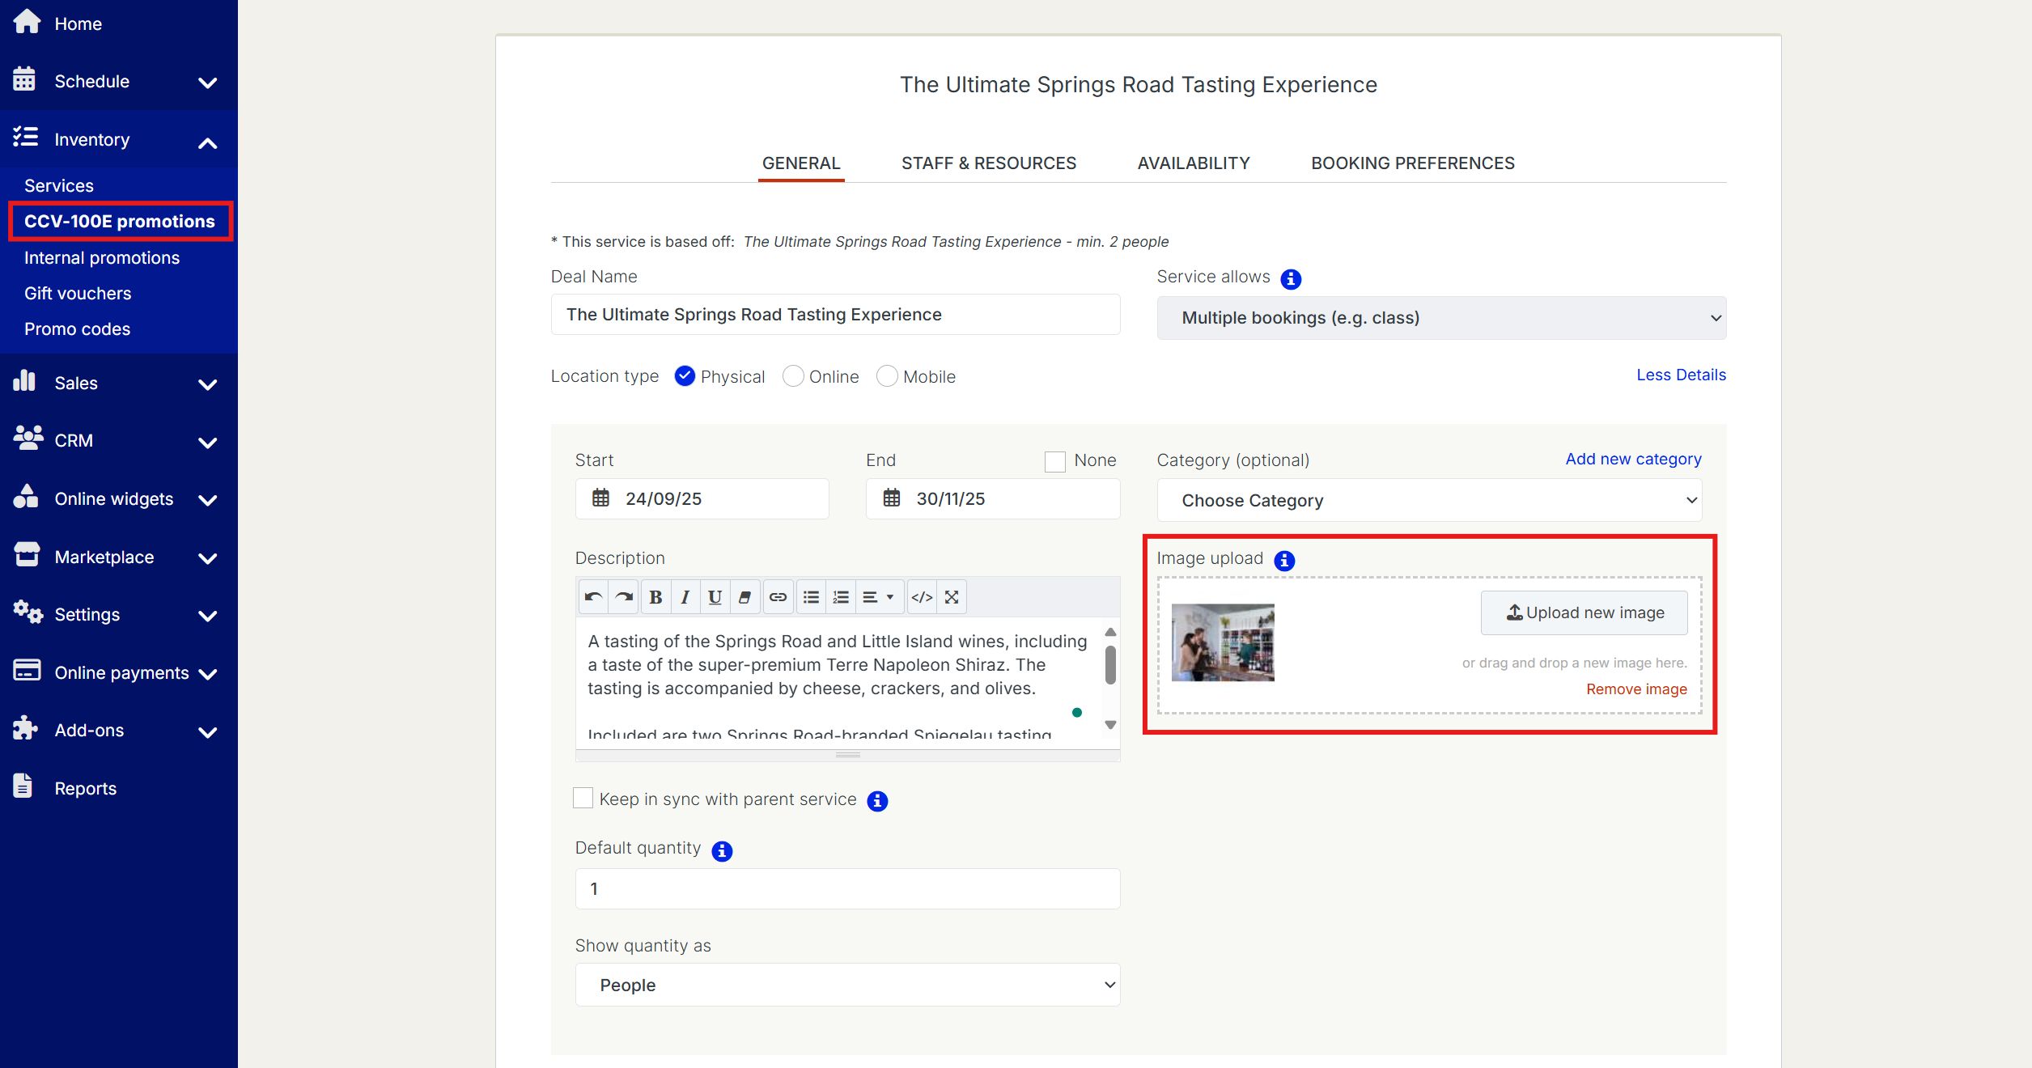Click the Bold formatting icon
The image size is (2032, 1068).
tap(655, 597)
